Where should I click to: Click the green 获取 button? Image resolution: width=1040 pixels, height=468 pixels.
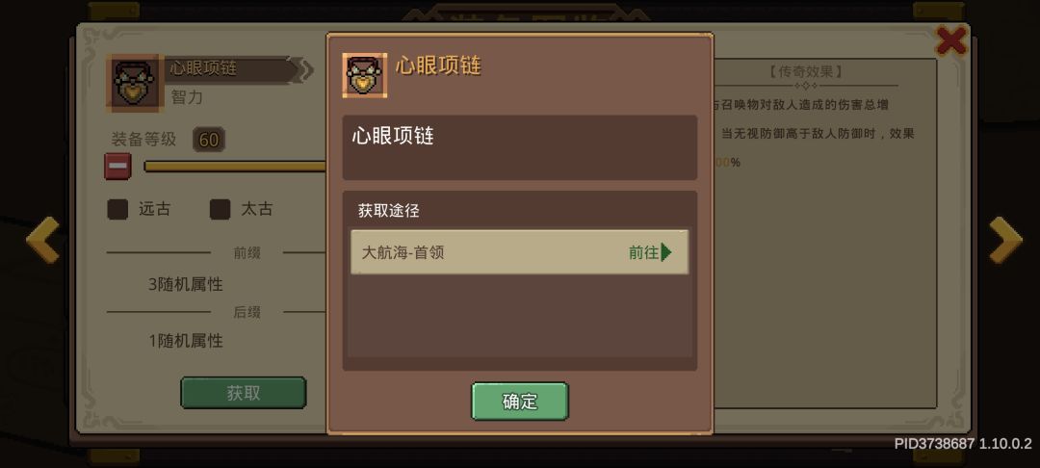(244, 393)
